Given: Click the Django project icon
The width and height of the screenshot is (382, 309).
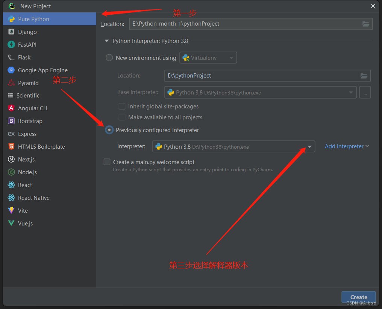Looking at the screenshot, I should click(11, 32).
